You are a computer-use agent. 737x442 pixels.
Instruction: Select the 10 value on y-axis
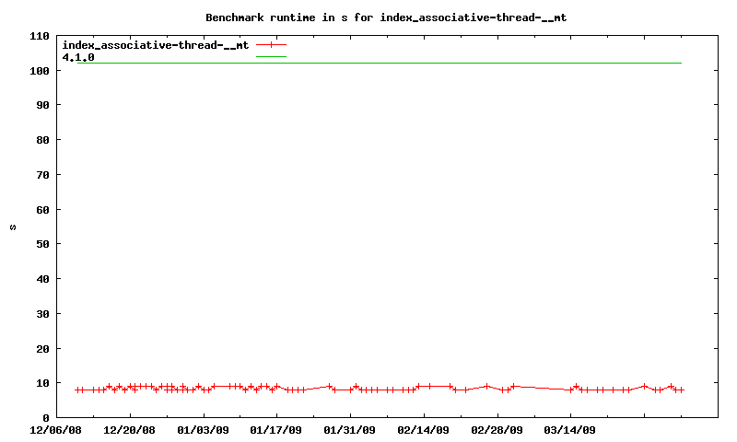(41, 383)
